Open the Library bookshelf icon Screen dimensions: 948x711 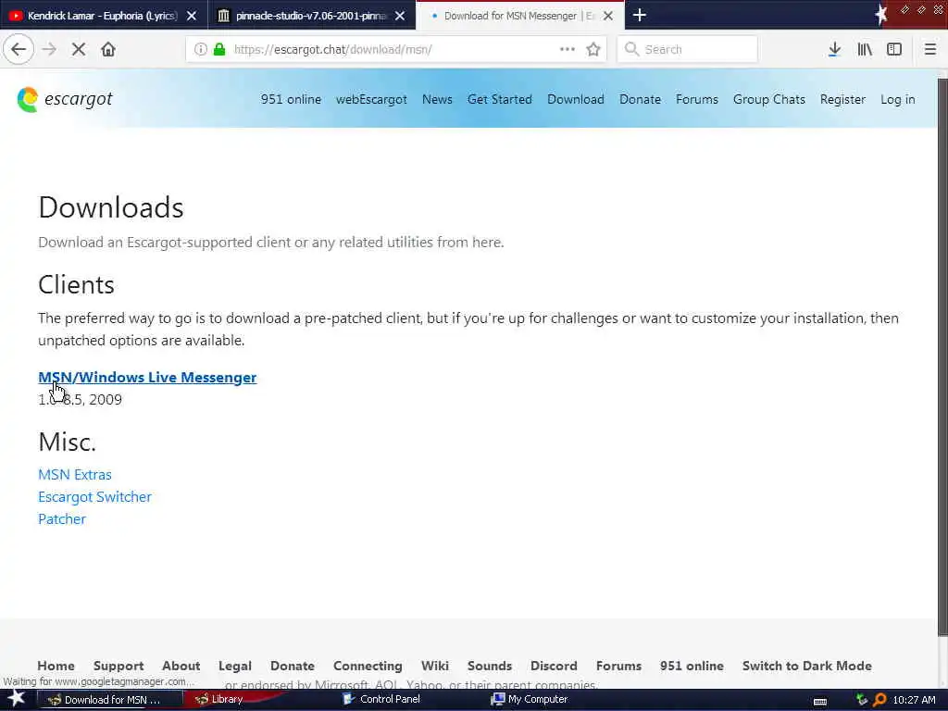point(865,49)
